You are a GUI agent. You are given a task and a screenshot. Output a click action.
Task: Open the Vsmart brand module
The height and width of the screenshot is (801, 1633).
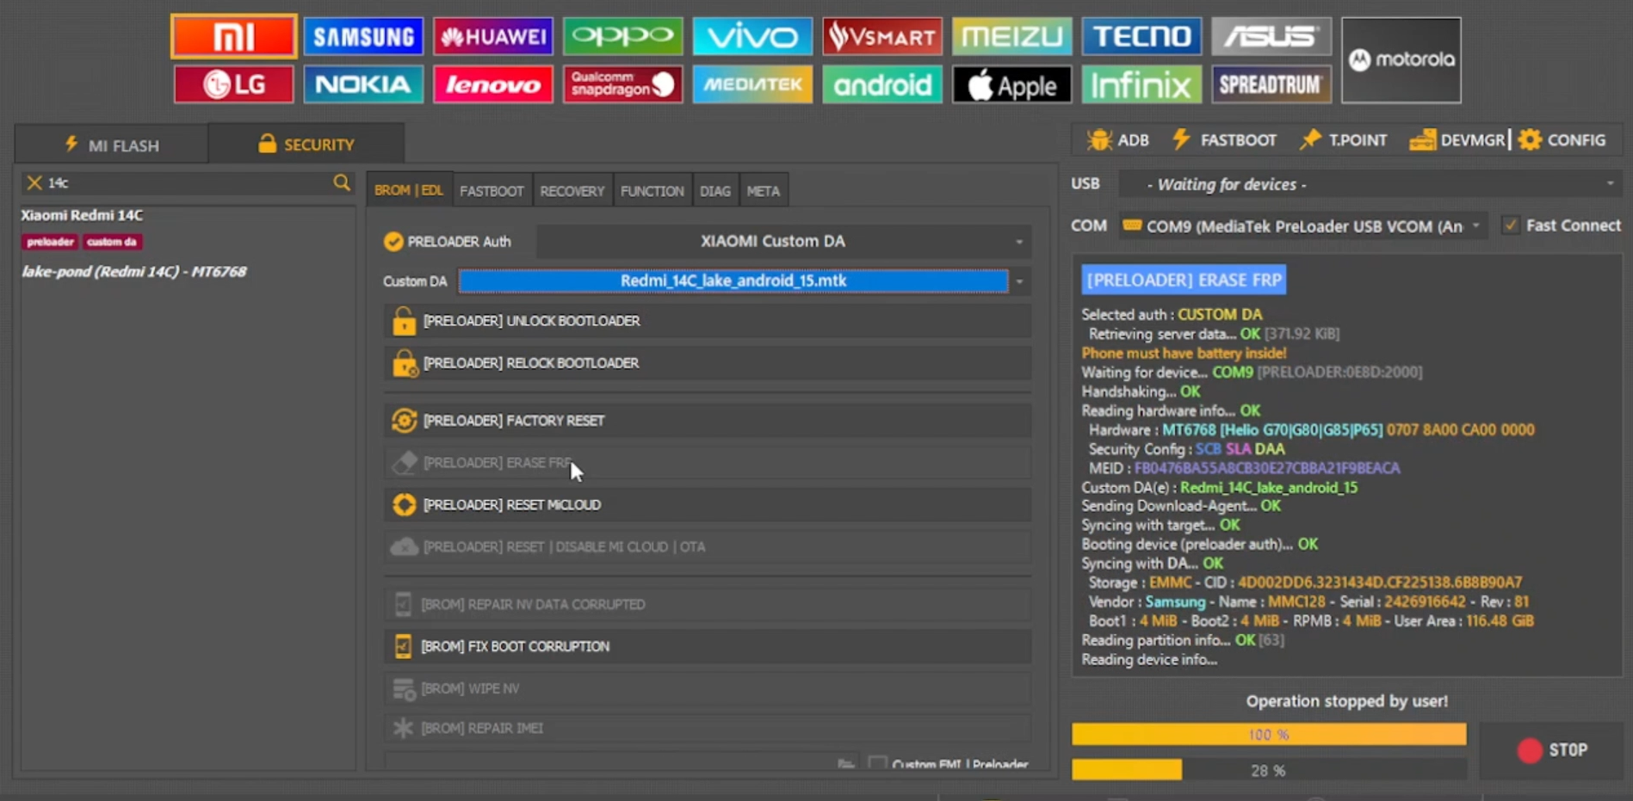(882, 36)
